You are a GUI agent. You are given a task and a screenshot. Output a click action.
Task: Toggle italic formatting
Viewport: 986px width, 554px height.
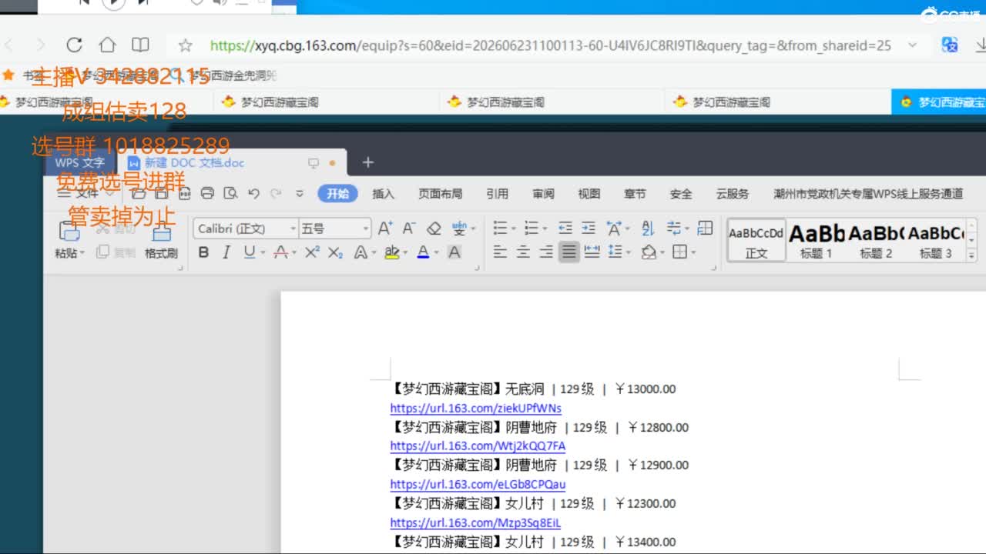pyautogui.click(x=226, y=252)
